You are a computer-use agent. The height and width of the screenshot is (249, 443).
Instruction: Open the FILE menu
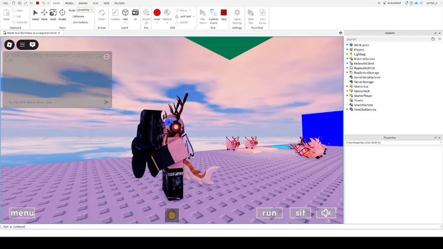tap(5, 3)
